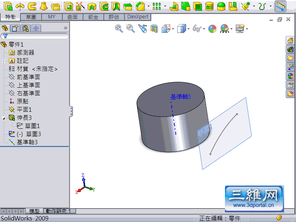Click the View Settings monitor icon
This screenshot has width=296, height=222.
(x=240, y=29)
